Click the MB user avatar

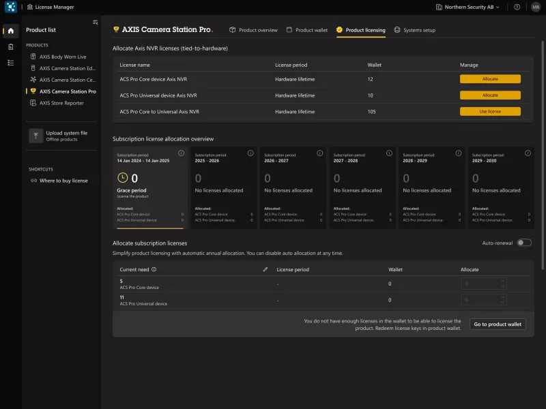pos(536,7)
